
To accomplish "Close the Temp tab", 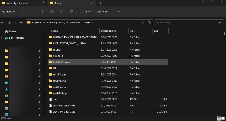I will click(91, 3).
